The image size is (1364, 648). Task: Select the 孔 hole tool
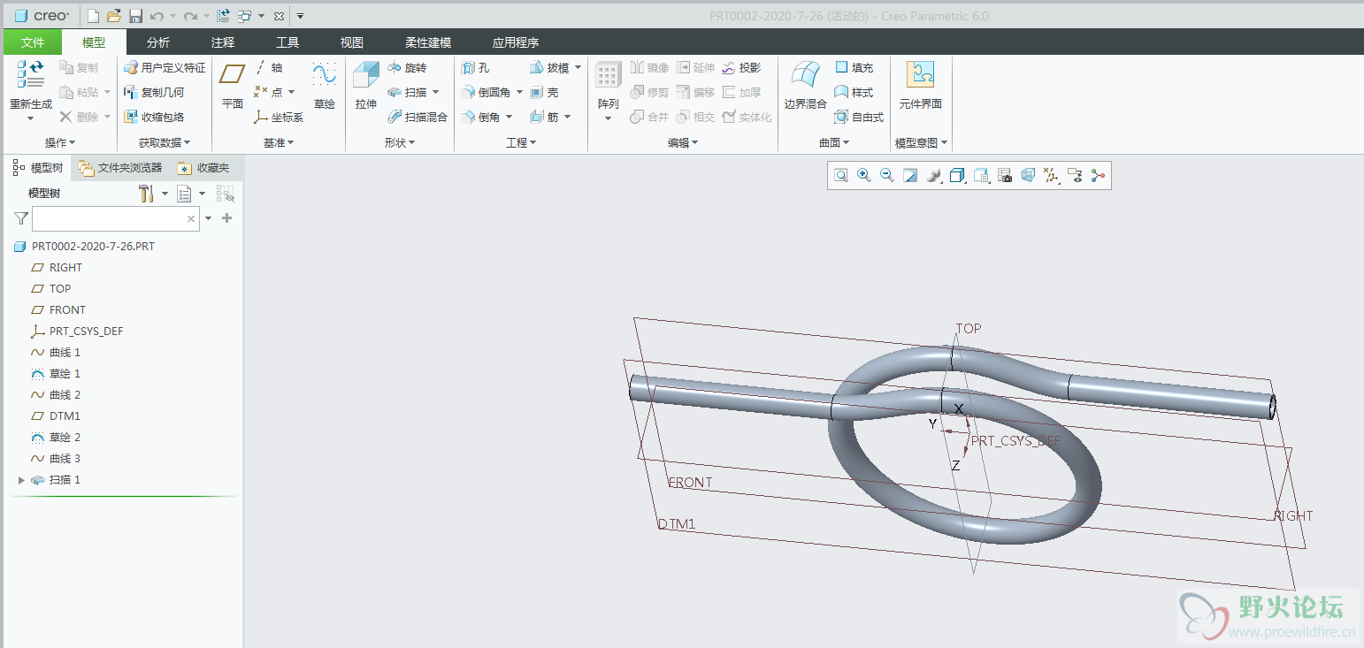pyautogui.click(x=475, y=67)
